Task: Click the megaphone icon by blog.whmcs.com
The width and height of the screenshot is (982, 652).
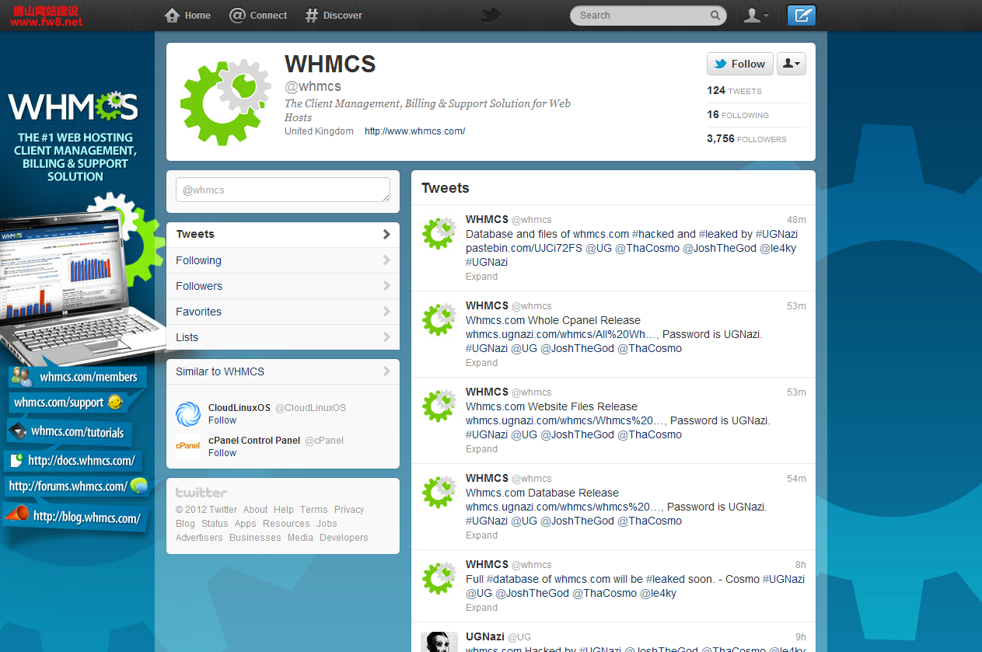Action: (x=16, y=514)
